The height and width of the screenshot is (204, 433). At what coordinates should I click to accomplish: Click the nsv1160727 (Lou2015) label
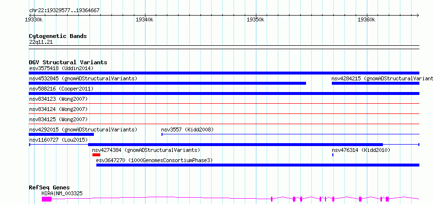point(58,140)
